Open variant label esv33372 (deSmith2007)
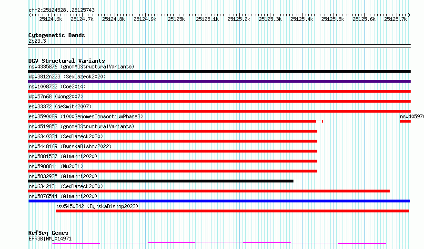The width and height of the screenshot is (424, 249). [60, 106]
